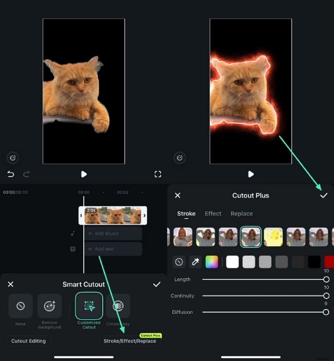Select the Chroma Key tool

tap(118, 306)
